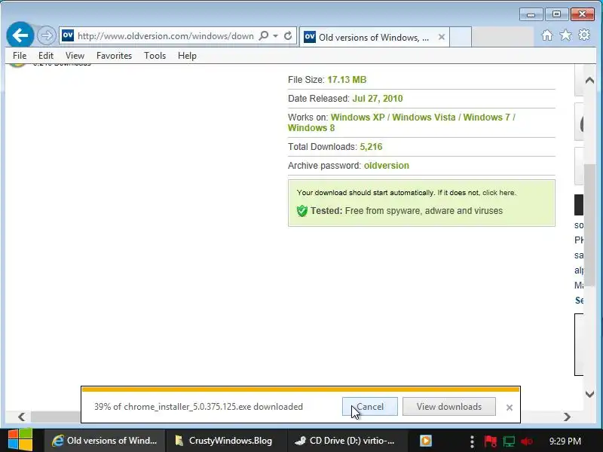The image size is (603, 452).
Task: Click the yellow download progress bar
Action: 300,389
